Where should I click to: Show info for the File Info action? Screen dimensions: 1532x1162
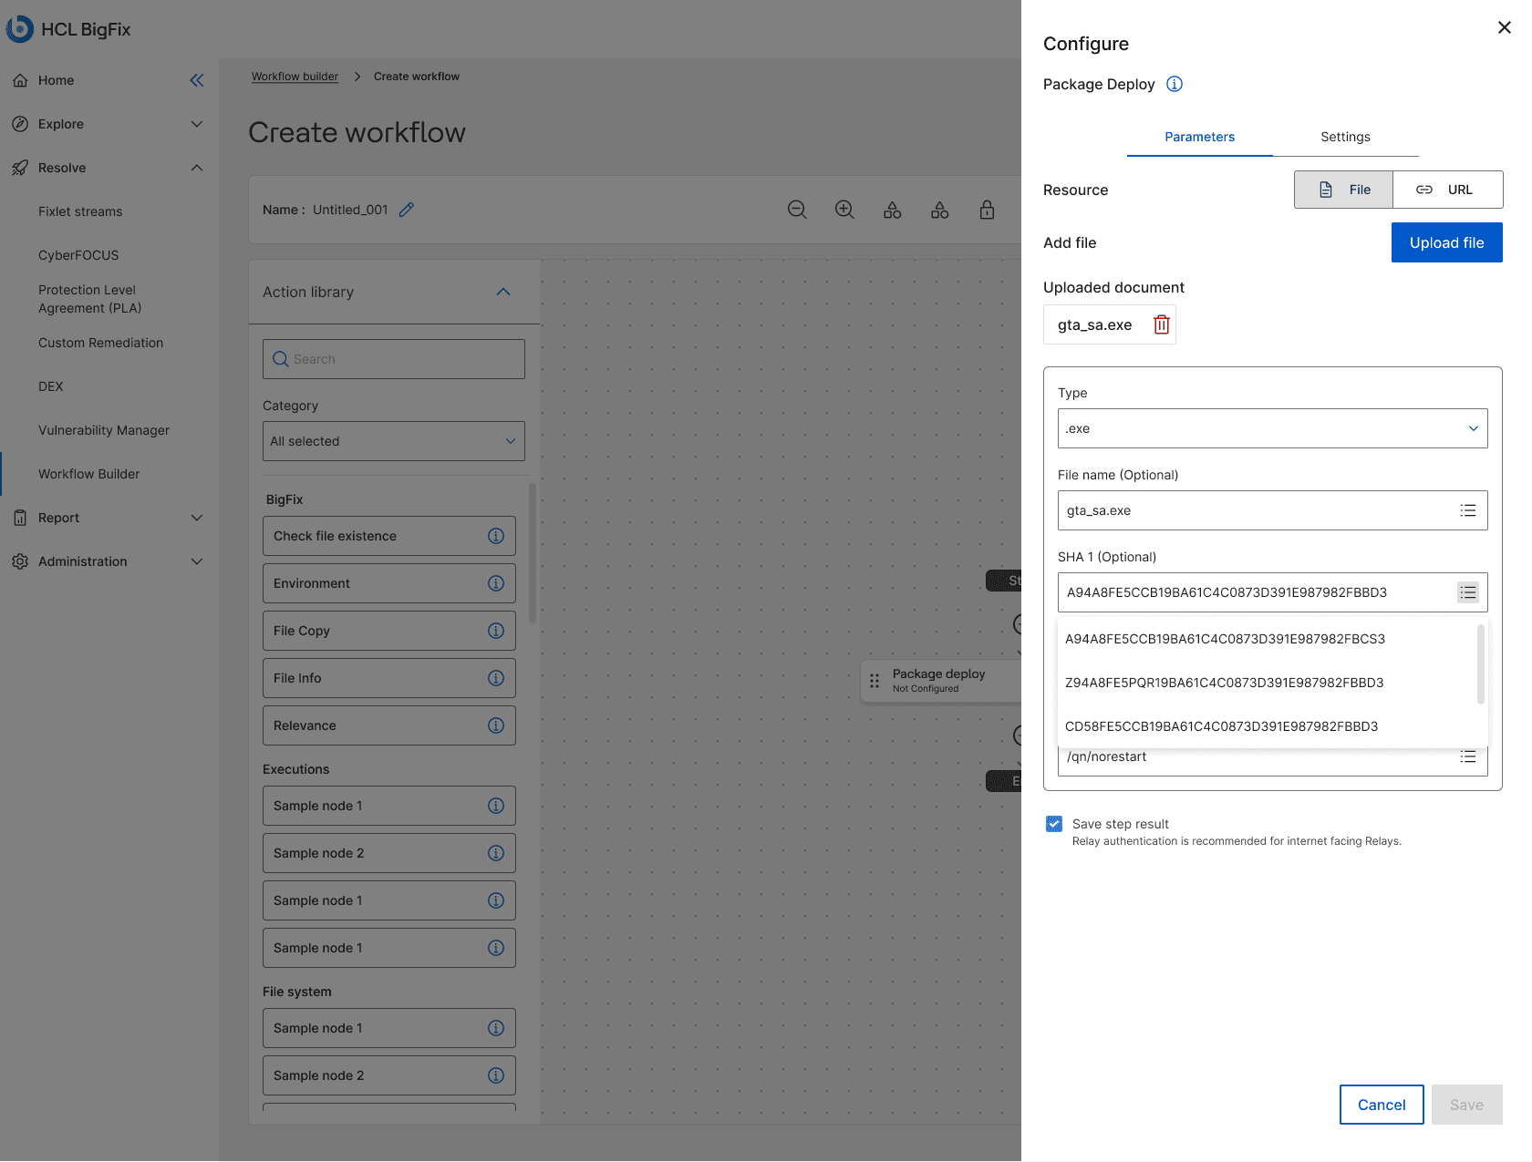pos(496,678)
